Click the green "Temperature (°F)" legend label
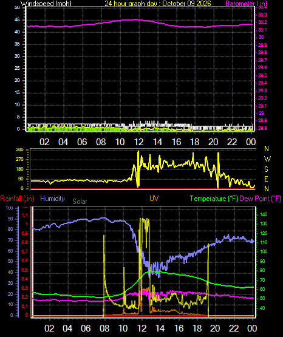This screenshot has height=337, width=283. coord(214,199)
